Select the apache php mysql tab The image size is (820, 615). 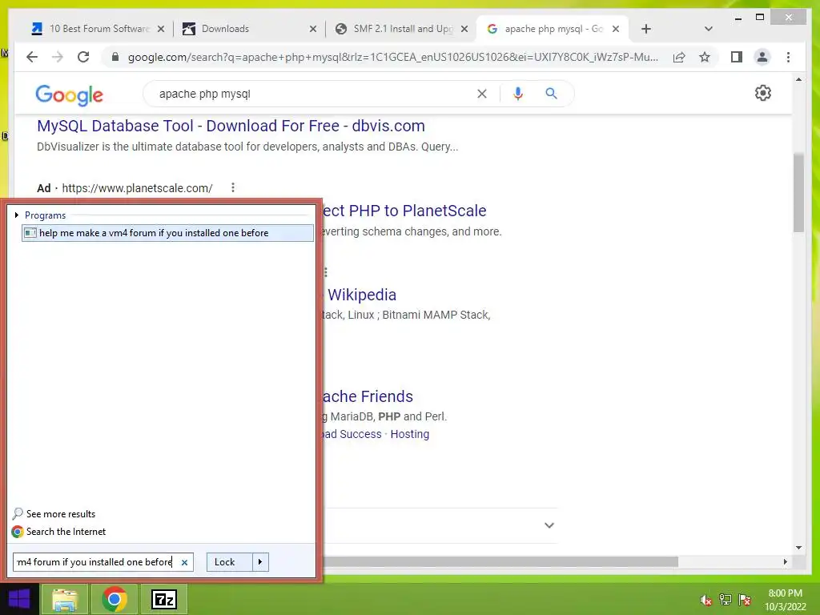[x=552, y=29]
